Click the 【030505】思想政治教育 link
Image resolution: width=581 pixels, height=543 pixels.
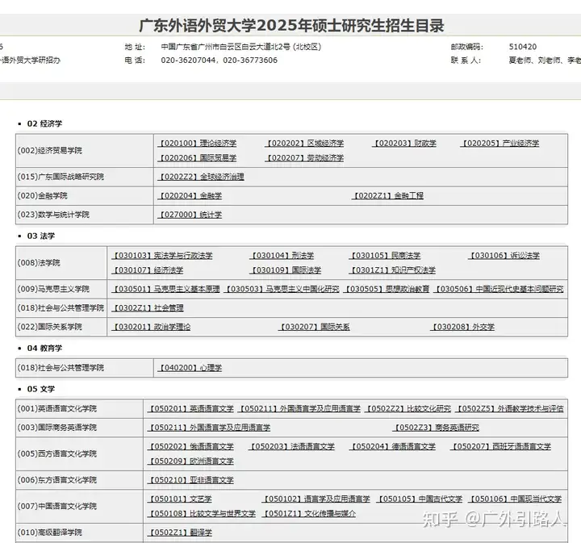point(387,290)
